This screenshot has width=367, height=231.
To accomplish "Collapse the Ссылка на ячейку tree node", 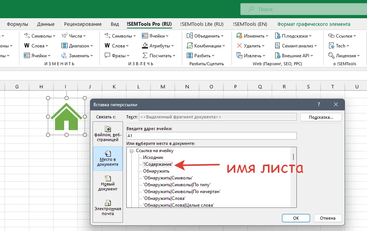I will 132,151.
